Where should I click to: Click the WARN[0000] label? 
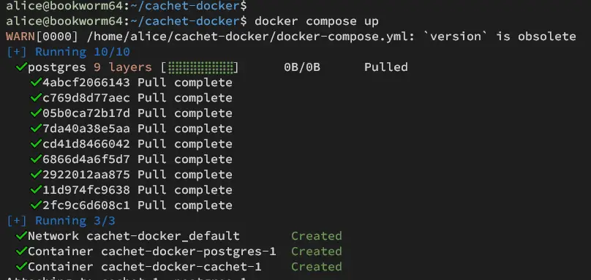42,37
